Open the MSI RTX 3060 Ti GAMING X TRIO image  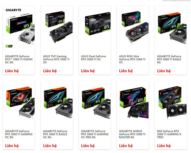pos(172,102)
